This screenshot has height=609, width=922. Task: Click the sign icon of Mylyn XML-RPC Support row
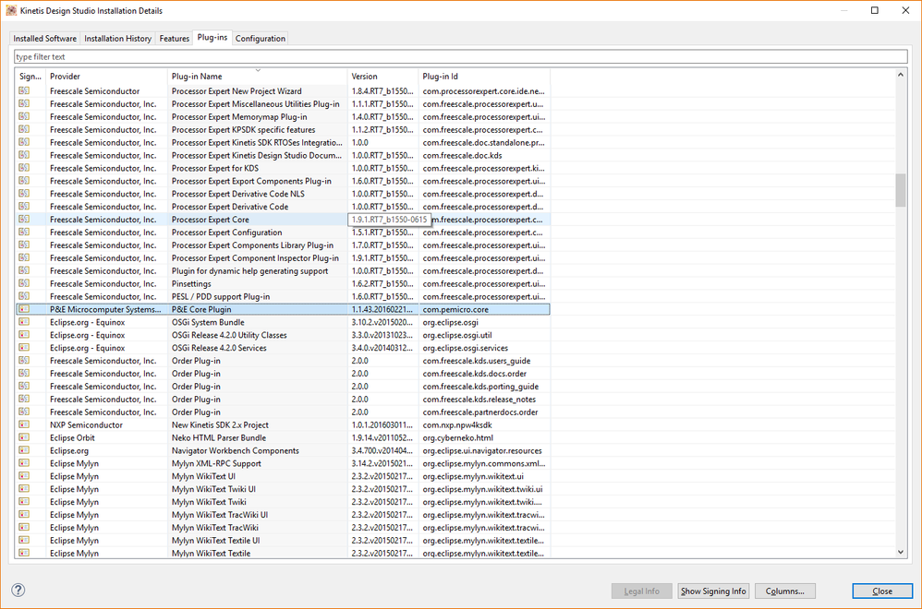coord(24,463)
